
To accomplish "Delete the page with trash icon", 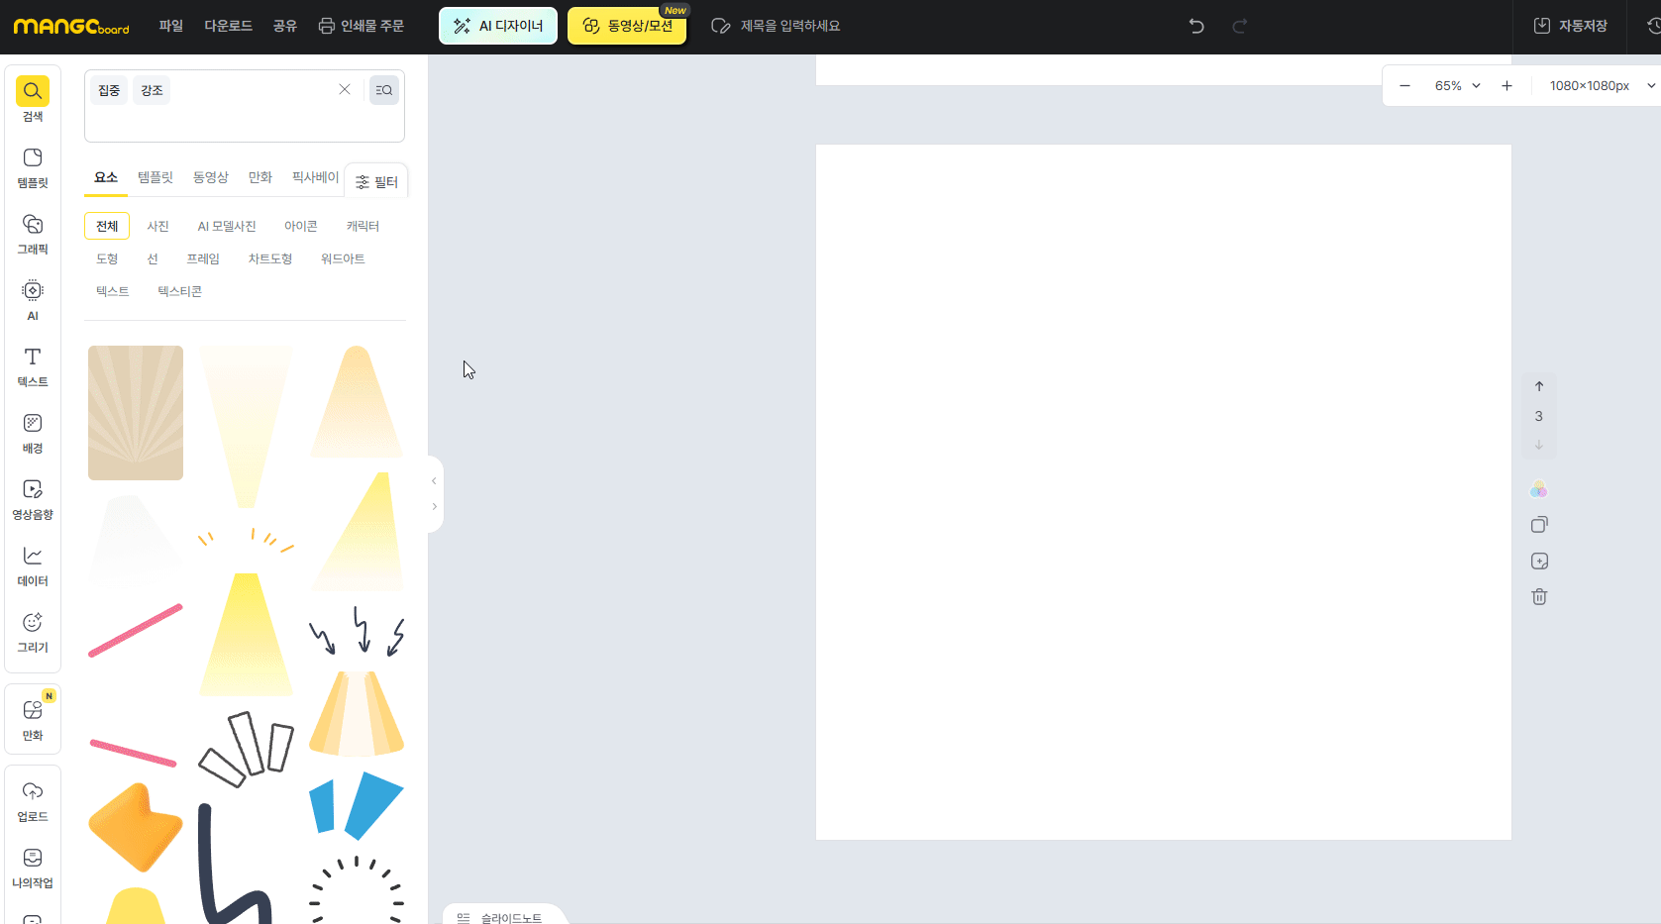I will [x=1539, y=596].
